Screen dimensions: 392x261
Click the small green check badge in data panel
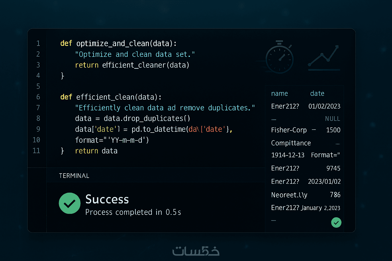click(336, 223)
